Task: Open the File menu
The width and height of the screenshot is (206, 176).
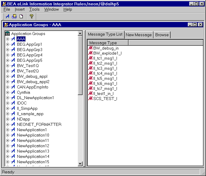Action: (x=7, y=9)
